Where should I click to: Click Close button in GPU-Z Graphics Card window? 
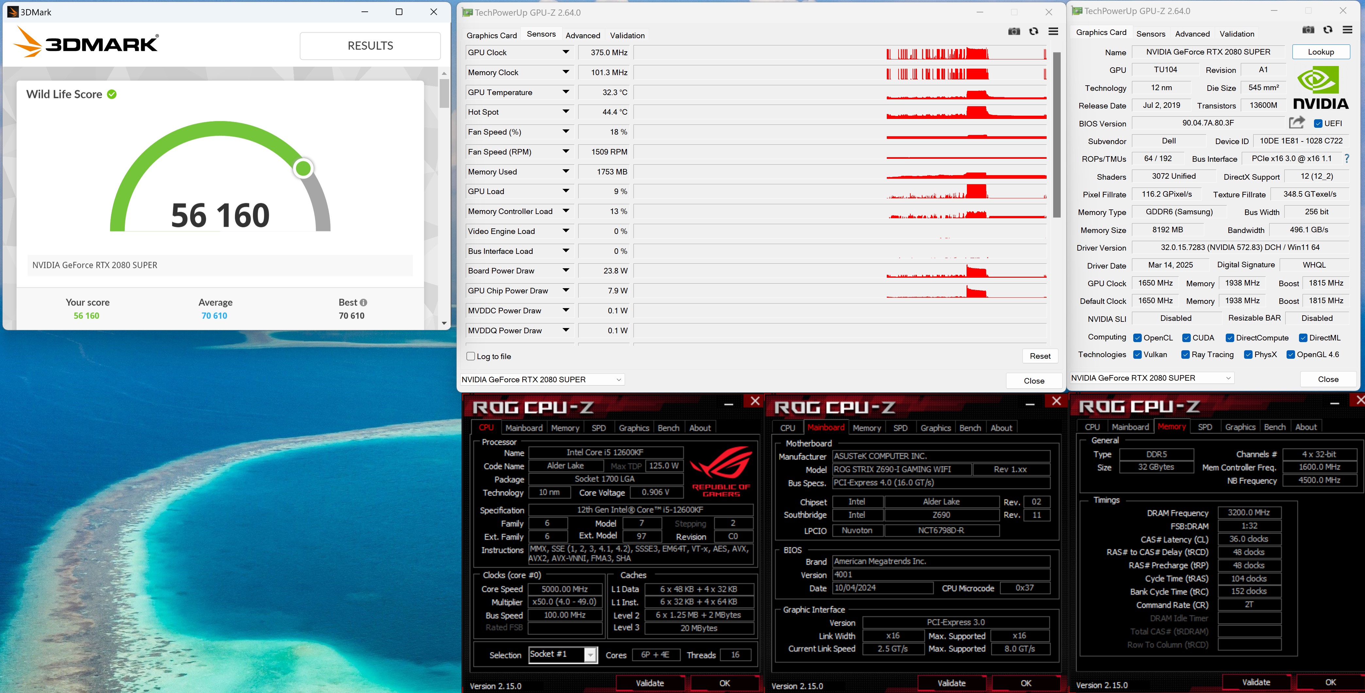[x=1328, y=379]
